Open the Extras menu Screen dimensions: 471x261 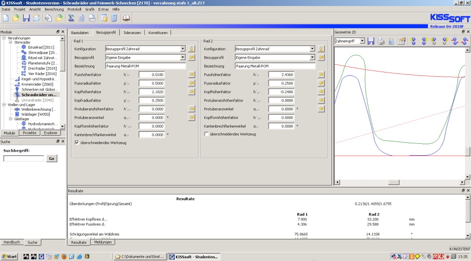103,10
